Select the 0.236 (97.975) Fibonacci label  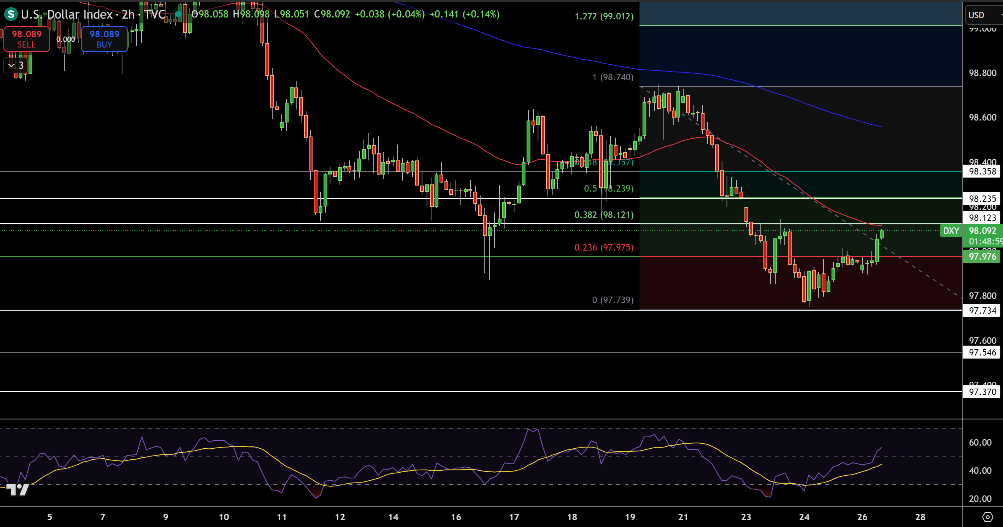click(604, 247)
